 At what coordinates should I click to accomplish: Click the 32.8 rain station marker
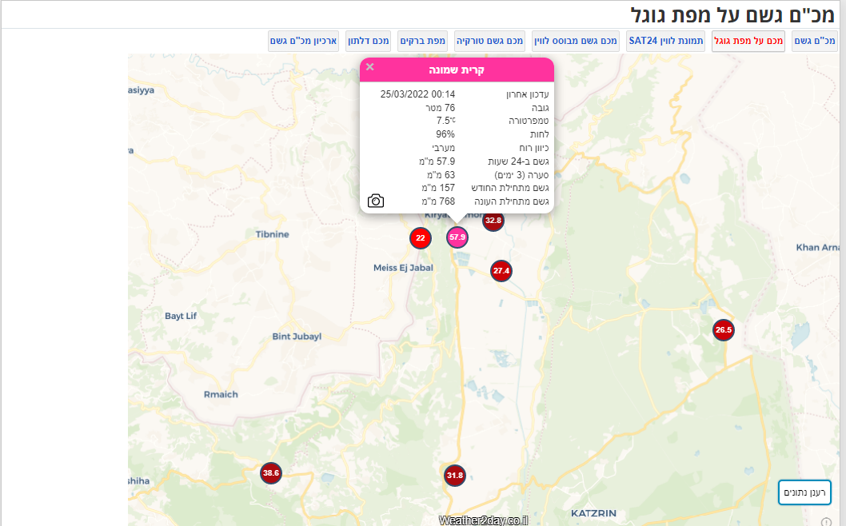pyautogui.click(x=493, y=221)
